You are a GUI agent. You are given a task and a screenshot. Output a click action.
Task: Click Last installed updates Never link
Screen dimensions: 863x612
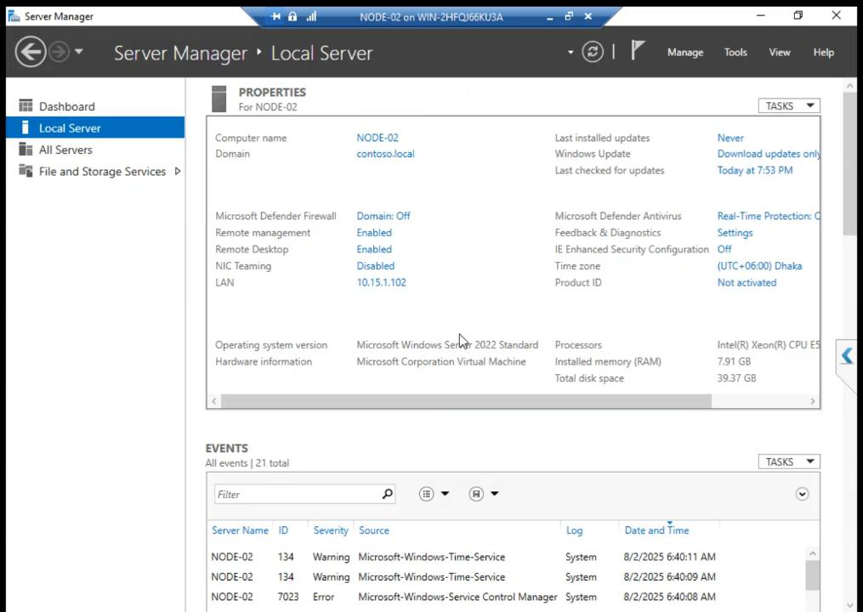730,138
